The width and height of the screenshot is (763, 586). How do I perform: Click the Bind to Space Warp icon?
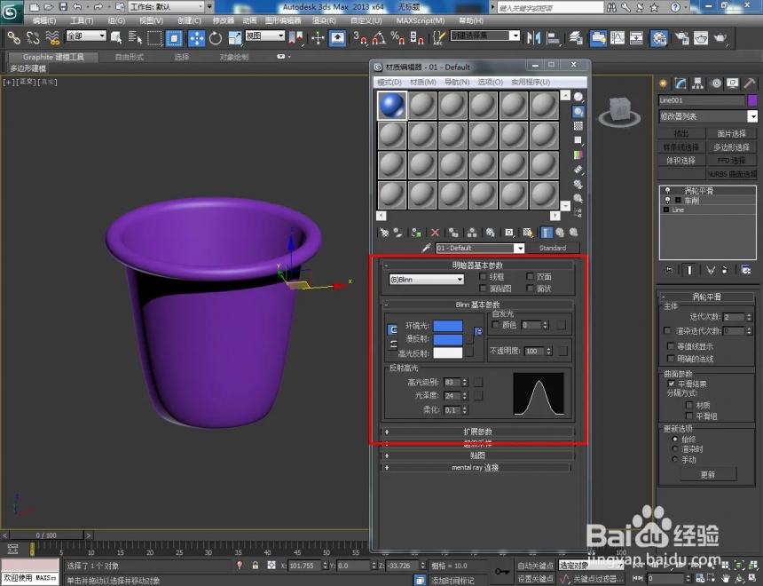[x=52, y=37]
